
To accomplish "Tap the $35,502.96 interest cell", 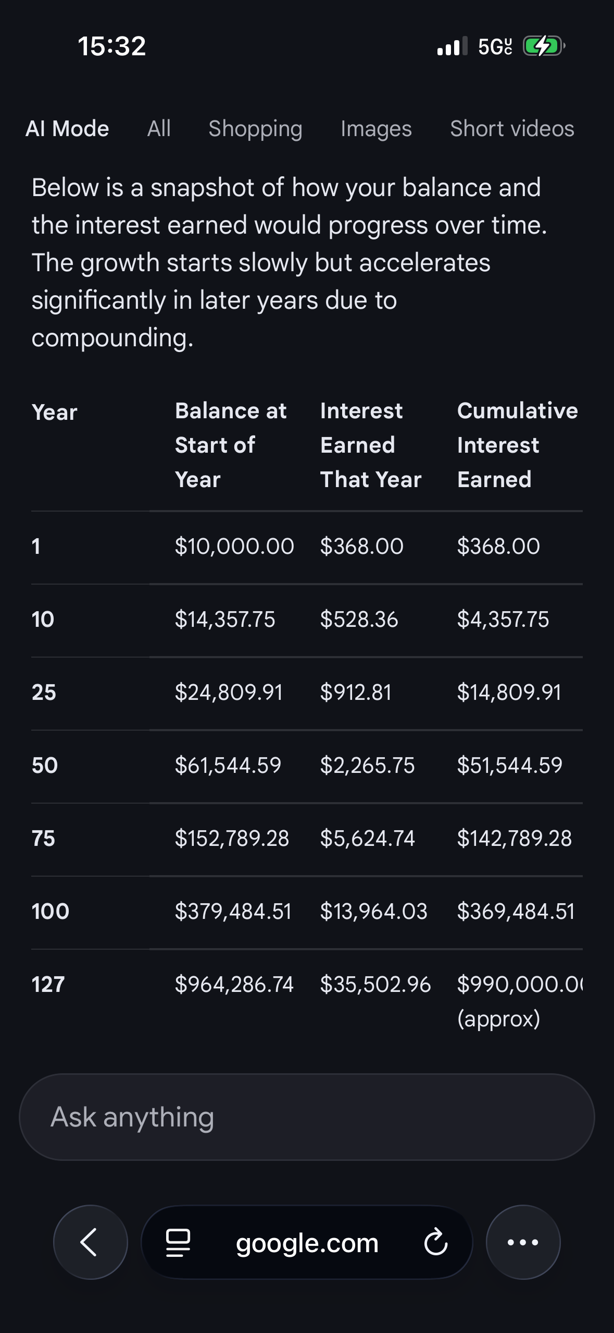I will [x=375, y=984].
